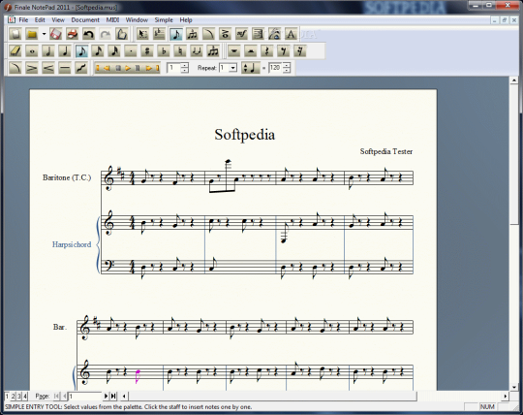Pick the decrescendo hairpin shape
This screenshot has width=523, height=415.
tap(32, 68)
